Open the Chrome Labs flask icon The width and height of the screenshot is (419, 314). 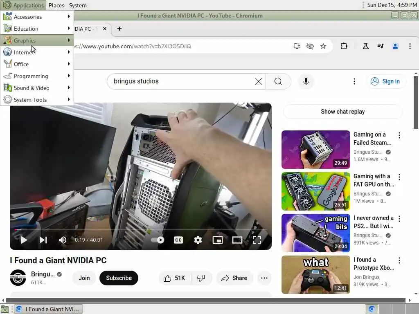coord(366,46)
